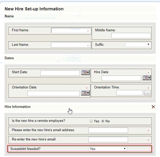Click into the Start Date field
This screenshot has height=157, width=160.
click(60, 73)
